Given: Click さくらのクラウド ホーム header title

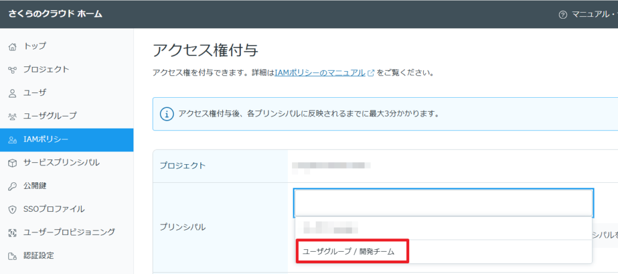Looking at the screenshot, I should pyautogui.click(x=55, y=14).
